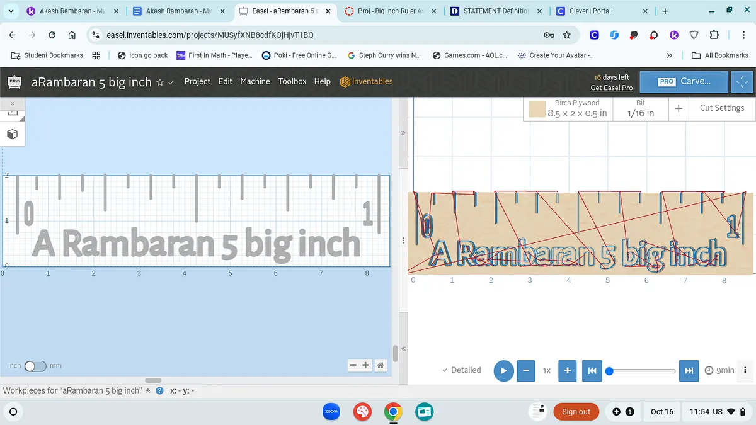This screenshot has width=756, height=425.
Task: Open the workpieces help question icon
Action: (x=160, y=390)
